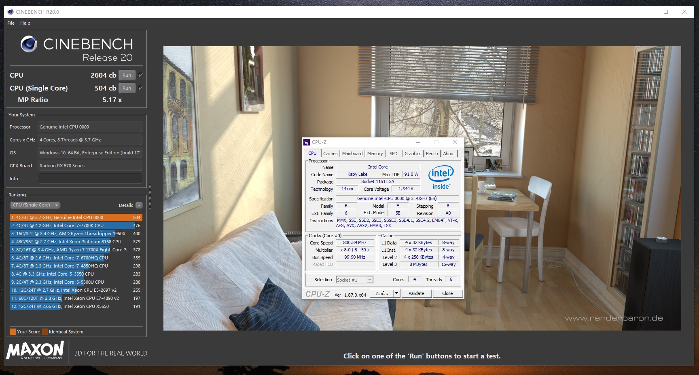Image resolution: width=699 pixels, height=375 pixels.
Task: Open the Help menu
Action: click(25, 23)
